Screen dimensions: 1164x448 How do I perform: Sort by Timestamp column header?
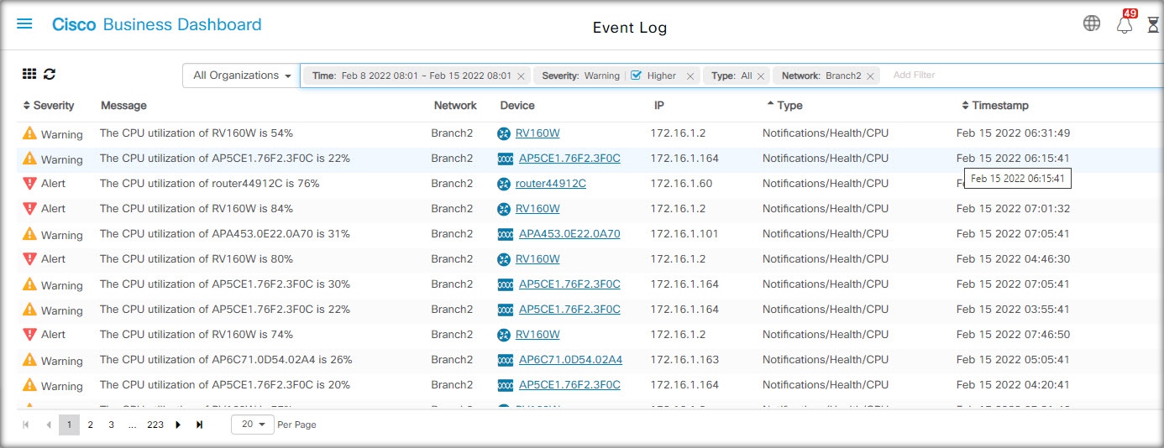point(995,106)
